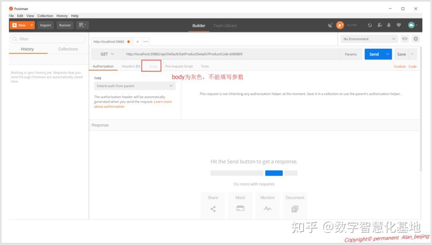Switch to the Tests tab
The image size is (432, 245).
(205, 66)
